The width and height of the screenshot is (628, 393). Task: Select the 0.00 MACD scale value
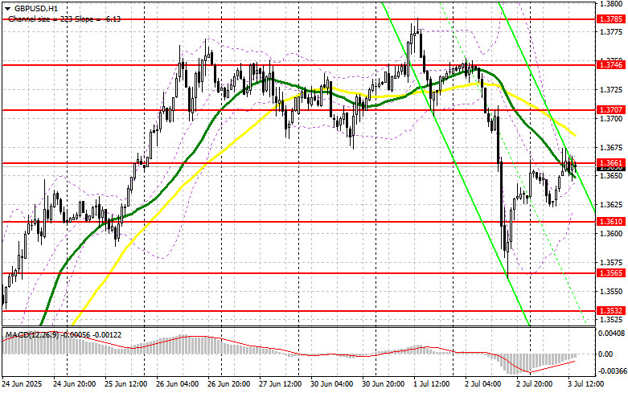(x=605, y=354)
